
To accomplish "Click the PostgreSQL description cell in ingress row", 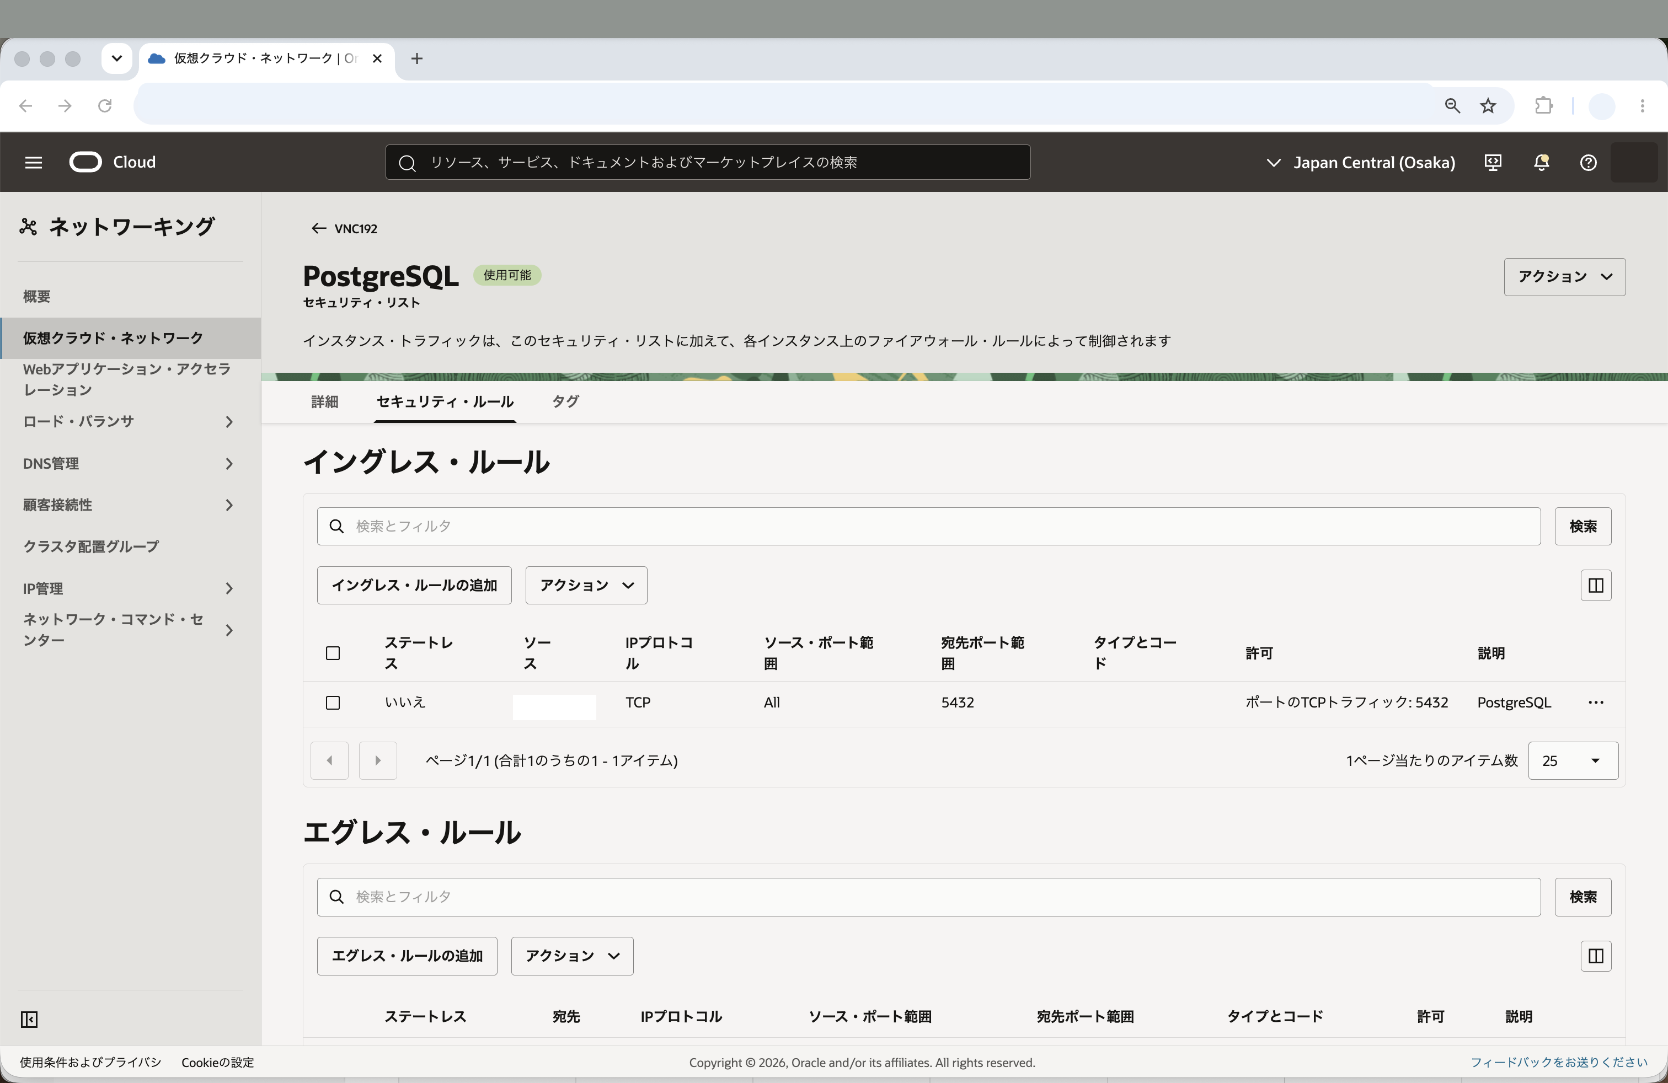I will (1514, 703).
